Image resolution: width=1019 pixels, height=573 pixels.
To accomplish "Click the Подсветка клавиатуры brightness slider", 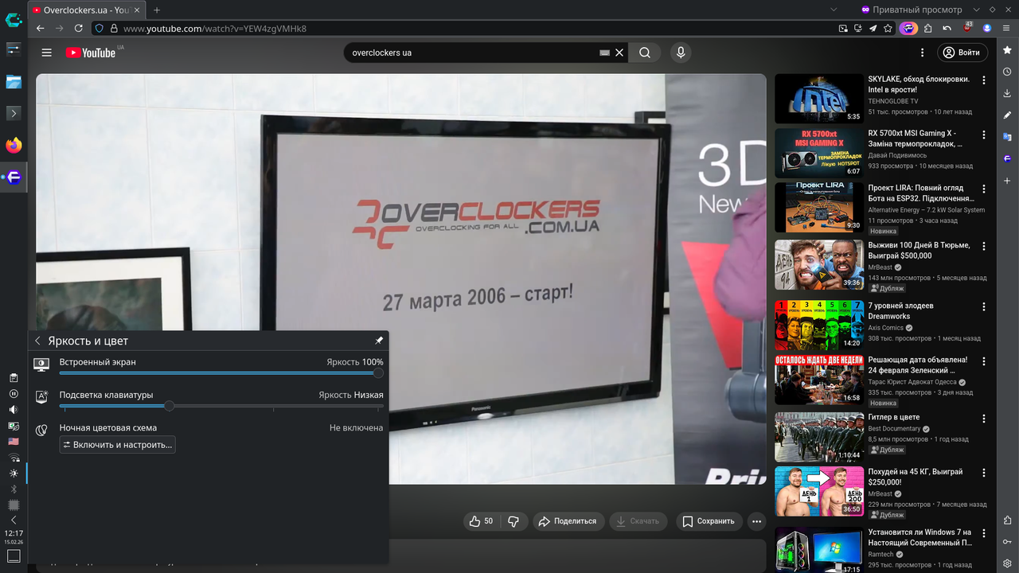I will (x=221, y=406).
